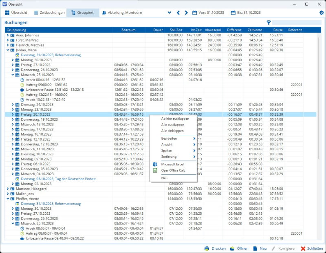This screenshot has height=253, width=326.
Task: Open the Abteilung Monteure dropdown
Action: point(170,13)
